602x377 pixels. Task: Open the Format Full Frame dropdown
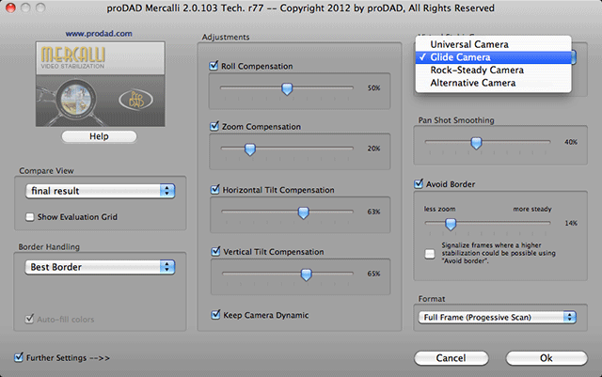(497, 317)
